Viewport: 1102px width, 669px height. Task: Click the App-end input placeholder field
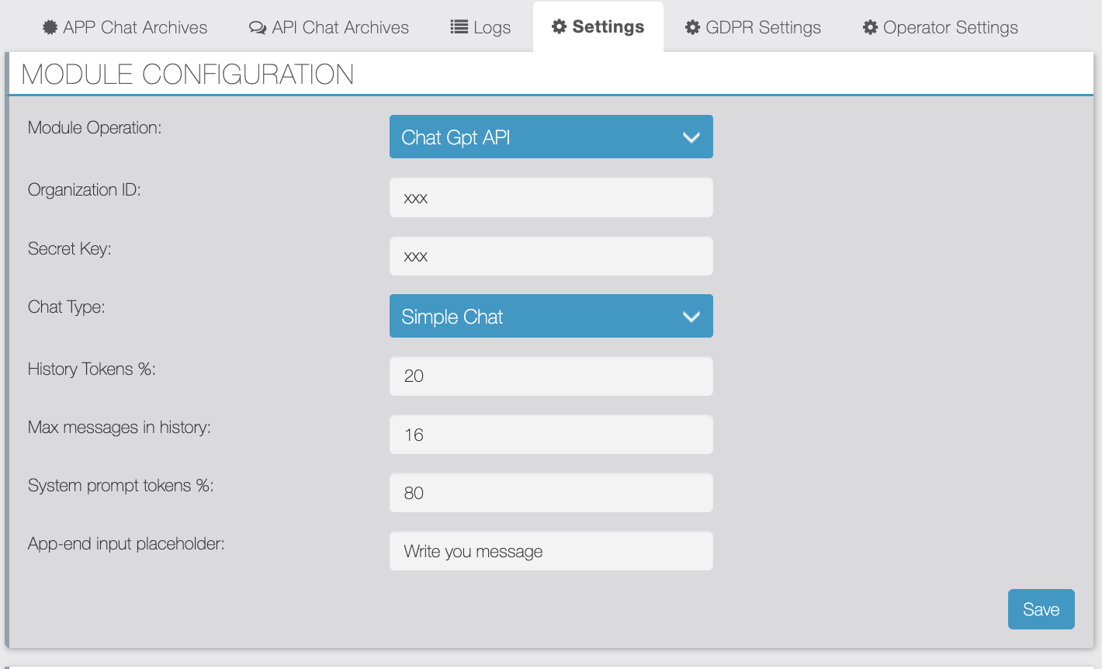tap(551, 551)
